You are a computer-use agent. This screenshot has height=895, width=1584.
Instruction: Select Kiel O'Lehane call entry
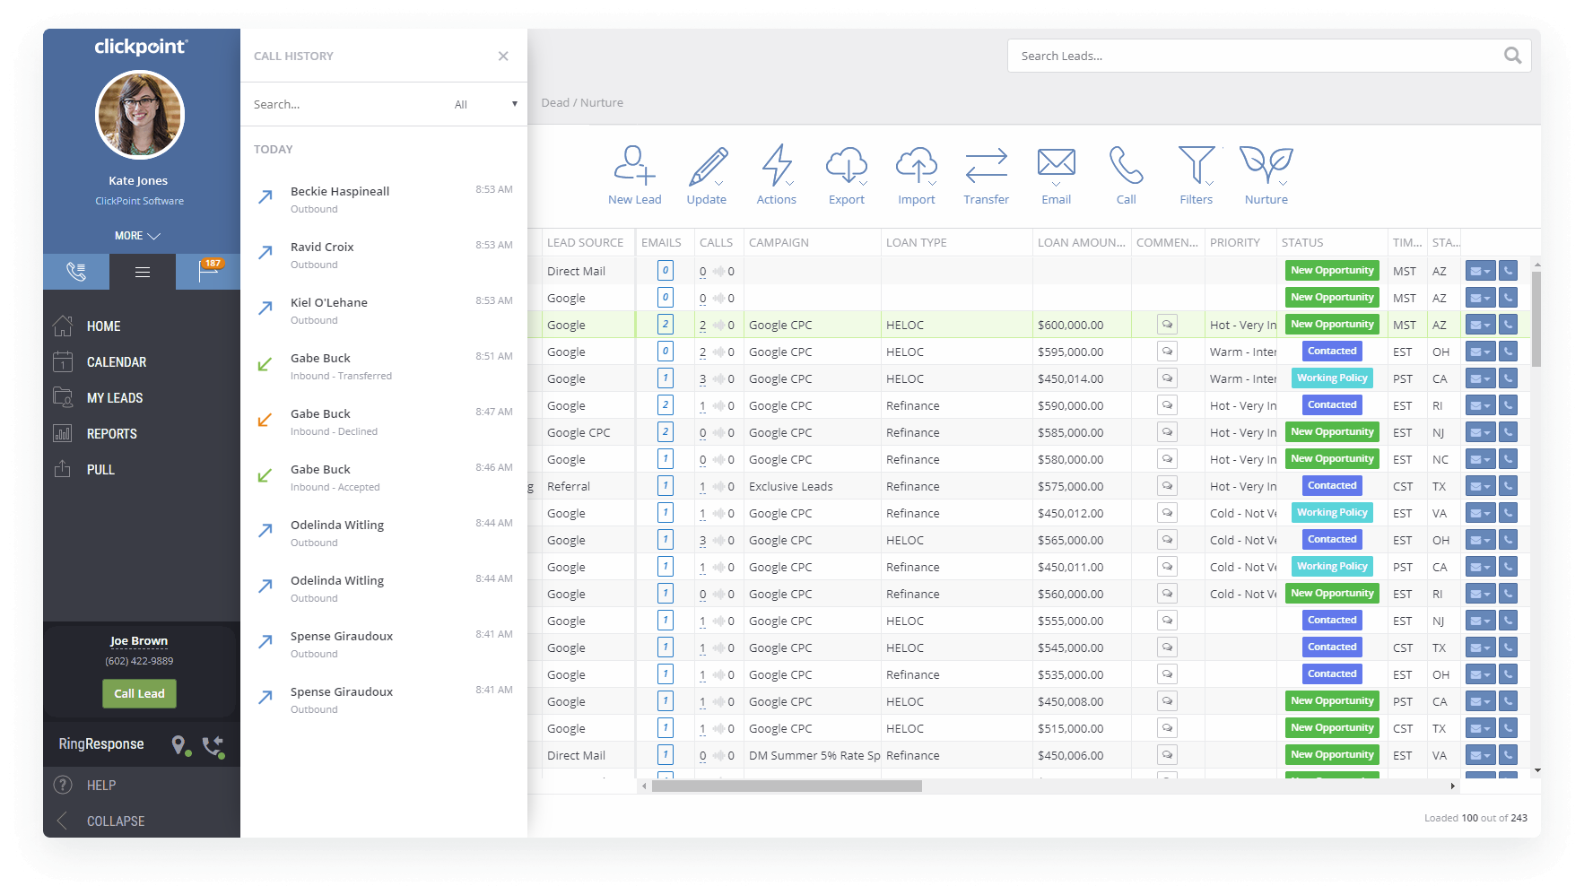tap(384, 310)
